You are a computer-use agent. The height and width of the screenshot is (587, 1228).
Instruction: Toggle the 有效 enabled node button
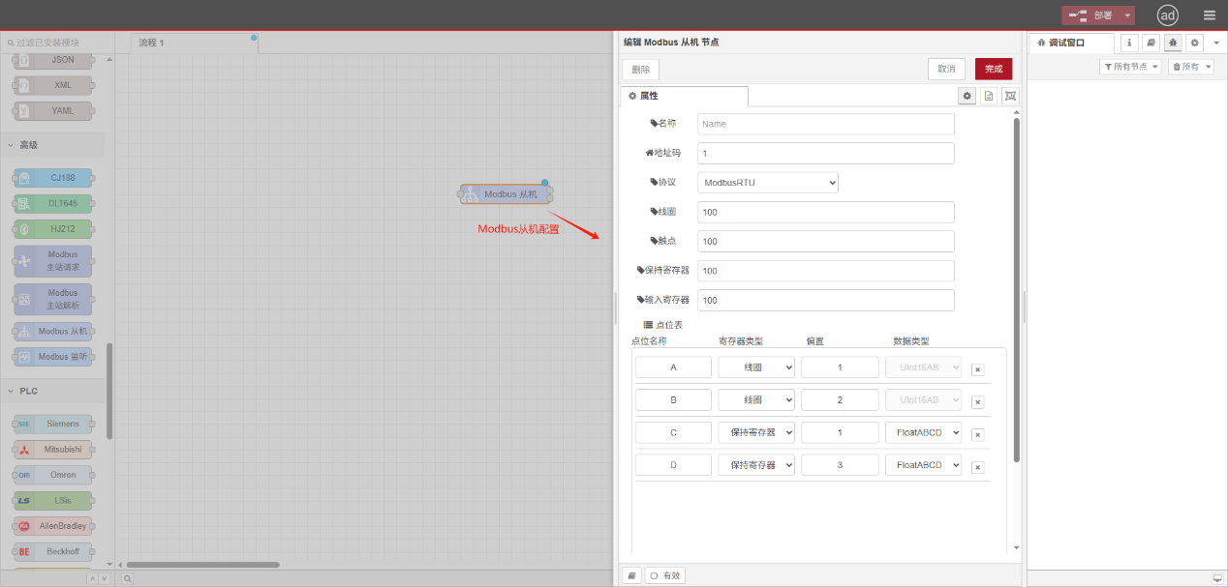click(665, 575)
